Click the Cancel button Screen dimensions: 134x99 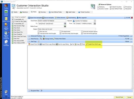click(x=129, y=97)
